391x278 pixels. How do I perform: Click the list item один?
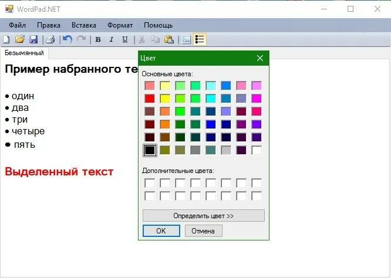click(x=23, y=96)
